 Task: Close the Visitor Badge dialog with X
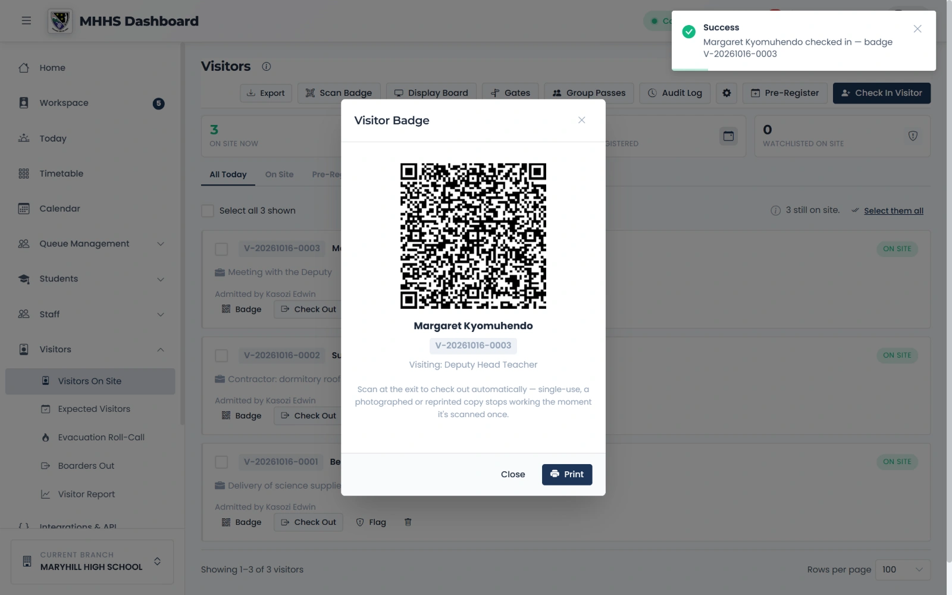[582, 120]
